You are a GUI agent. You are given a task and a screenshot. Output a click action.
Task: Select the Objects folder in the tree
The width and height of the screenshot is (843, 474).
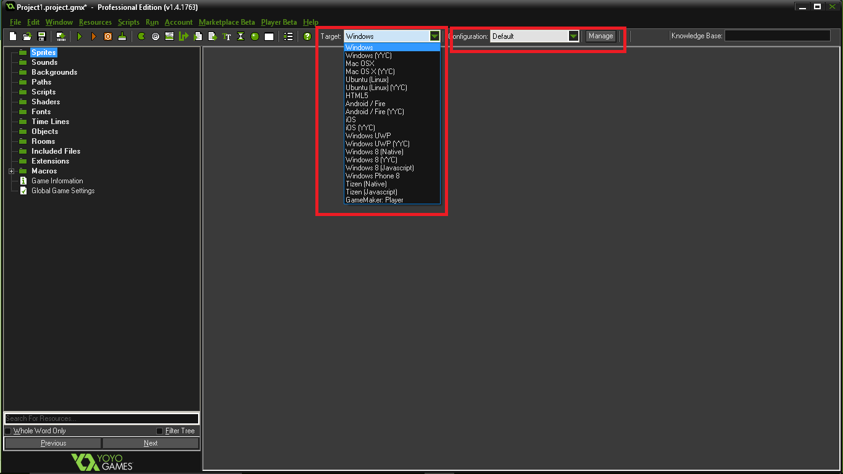click(x=44, y=131)
